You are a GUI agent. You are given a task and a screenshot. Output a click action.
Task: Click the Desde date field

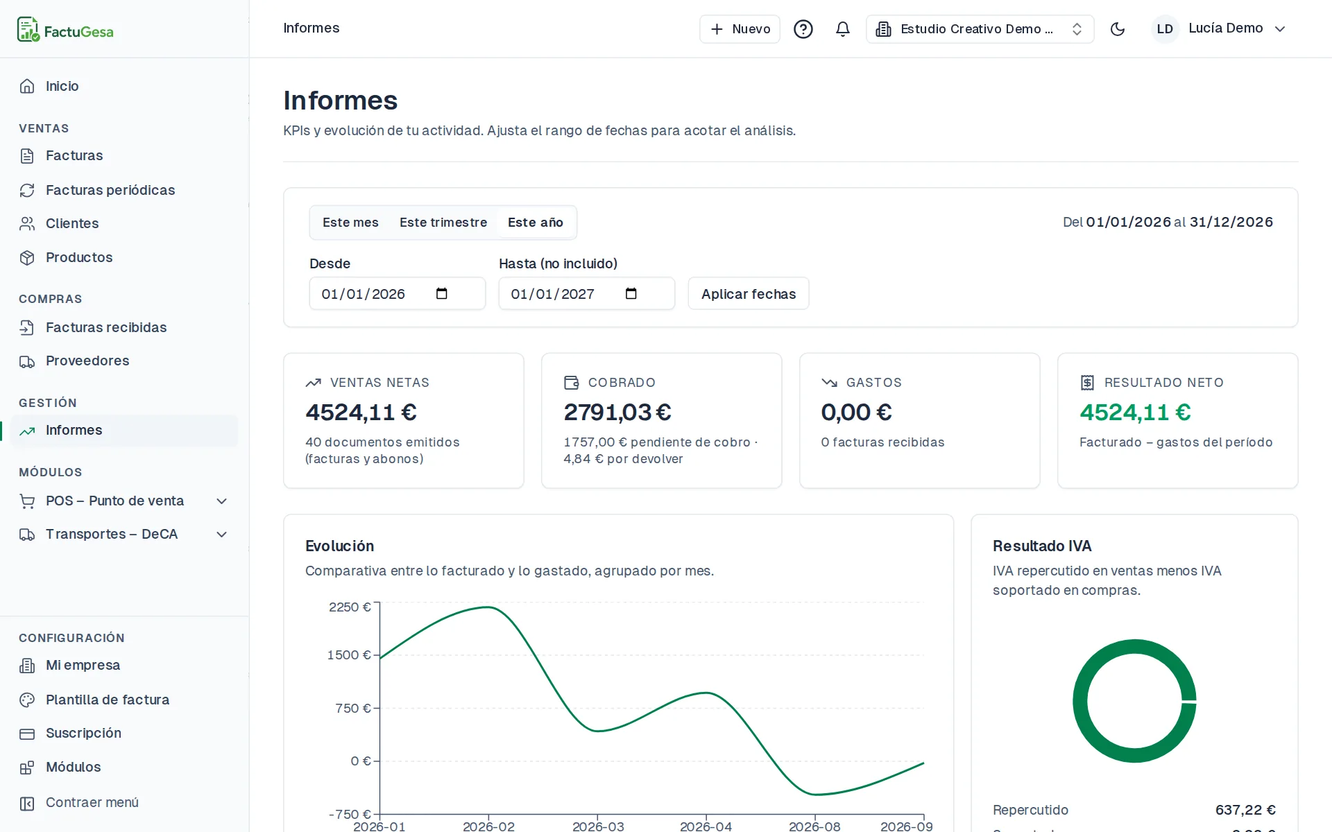point(398,293)
